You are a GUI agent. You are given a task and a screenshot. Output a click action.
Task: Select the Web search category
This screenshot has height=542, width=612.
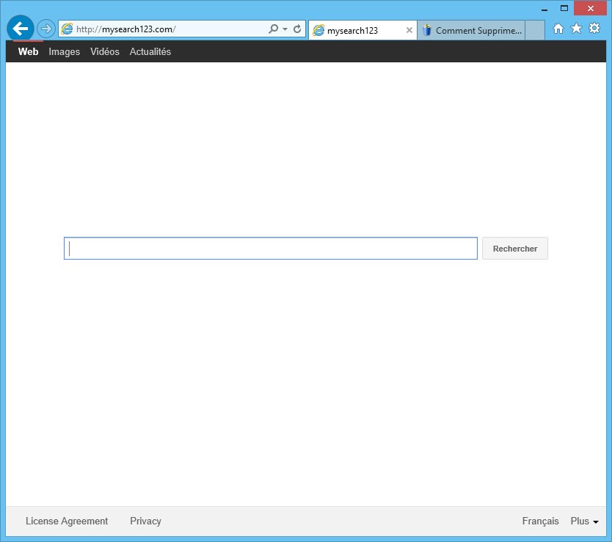(28, 51)
